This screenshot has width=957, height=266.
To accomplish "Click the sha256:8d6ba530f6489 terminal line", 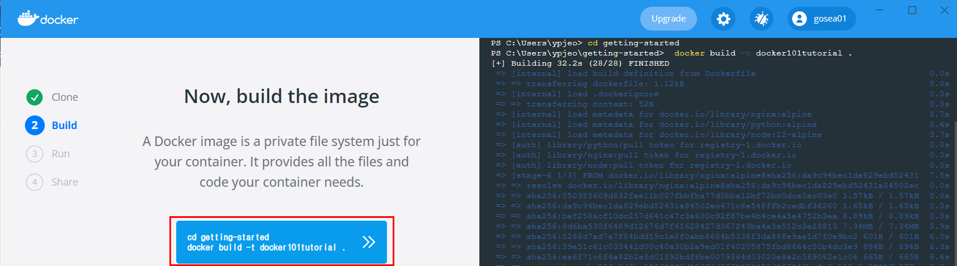I will click(722, 226).
